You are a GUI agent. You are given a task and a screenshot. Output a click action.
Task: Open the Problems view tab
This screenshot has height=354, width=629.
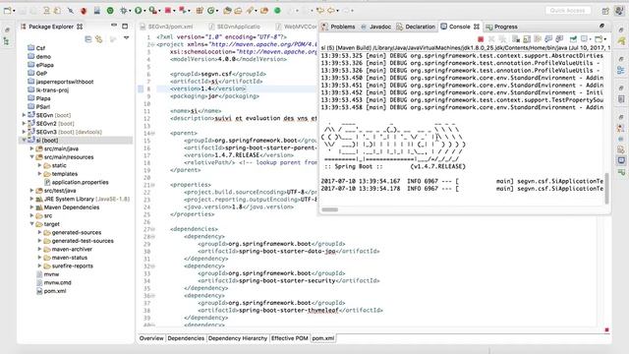point(338,27)
